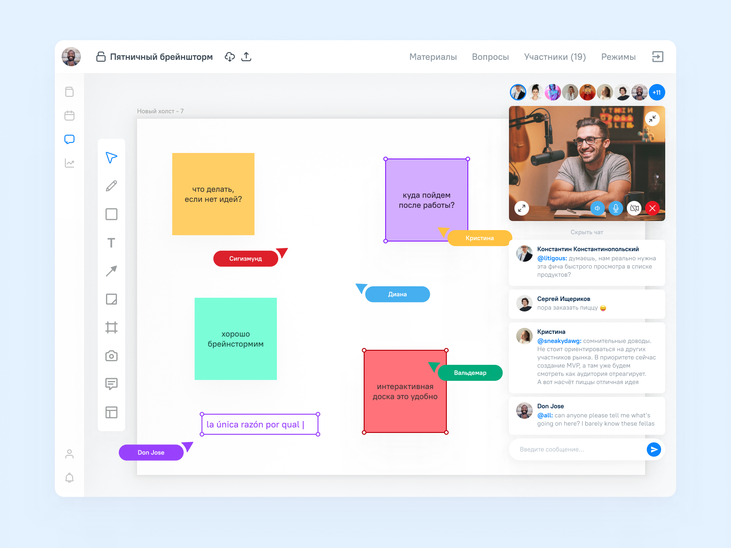This screenshot has height=548, width=731.
Task: Click the lock icon beside board title
Action: [101, 57]
